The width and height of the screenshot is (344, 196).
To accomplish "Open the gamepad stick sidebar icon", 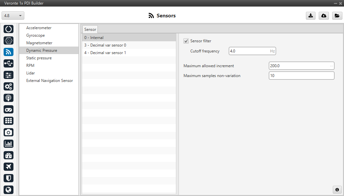I will click(x=9, y=109).
